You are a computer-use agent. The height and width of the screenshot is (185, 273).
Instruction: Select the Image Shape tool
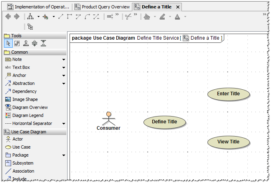[25, 99]
